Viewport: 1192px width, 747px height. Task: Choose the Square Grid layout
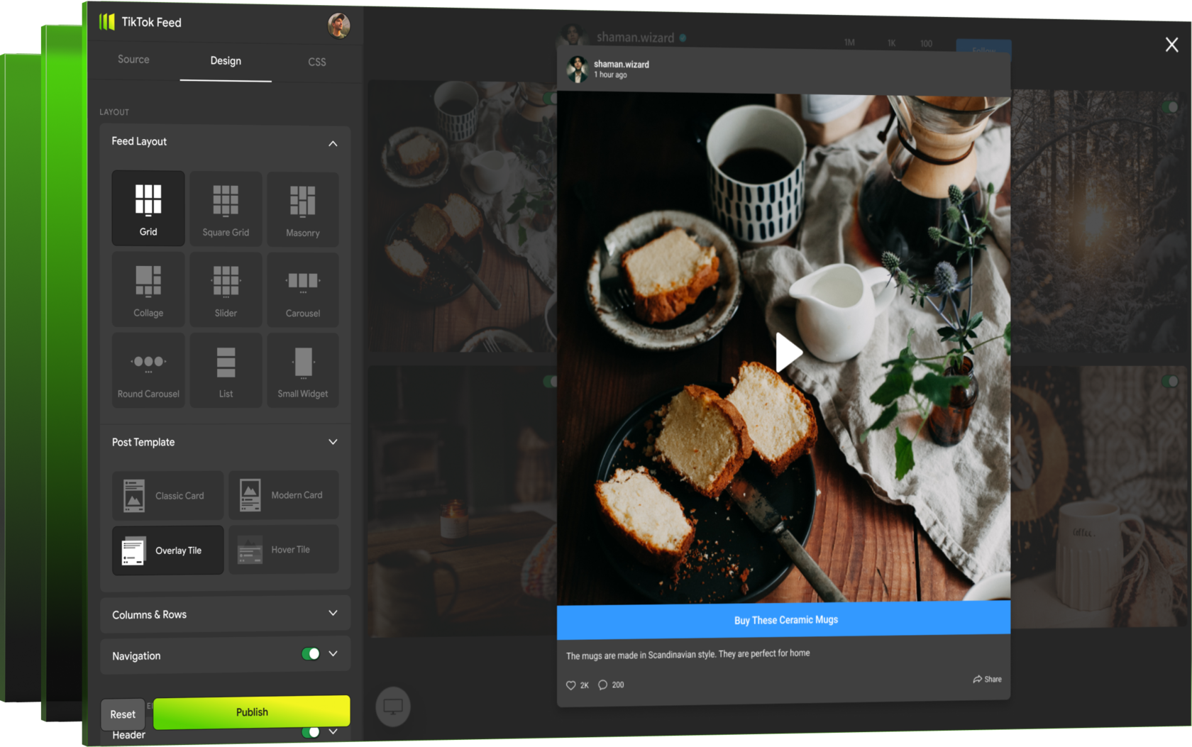pos(226,209)
